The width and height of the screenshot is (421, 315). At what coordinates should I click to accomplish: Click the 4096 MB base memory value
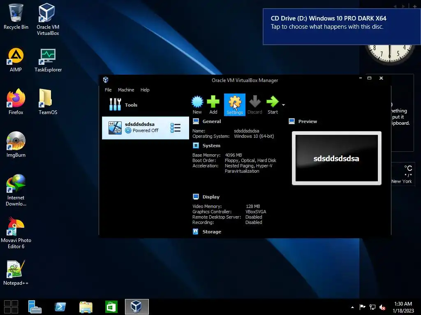234,155
